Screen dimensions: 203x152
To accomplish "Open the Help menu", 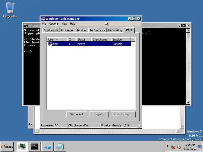I will [x=73, y=24].
